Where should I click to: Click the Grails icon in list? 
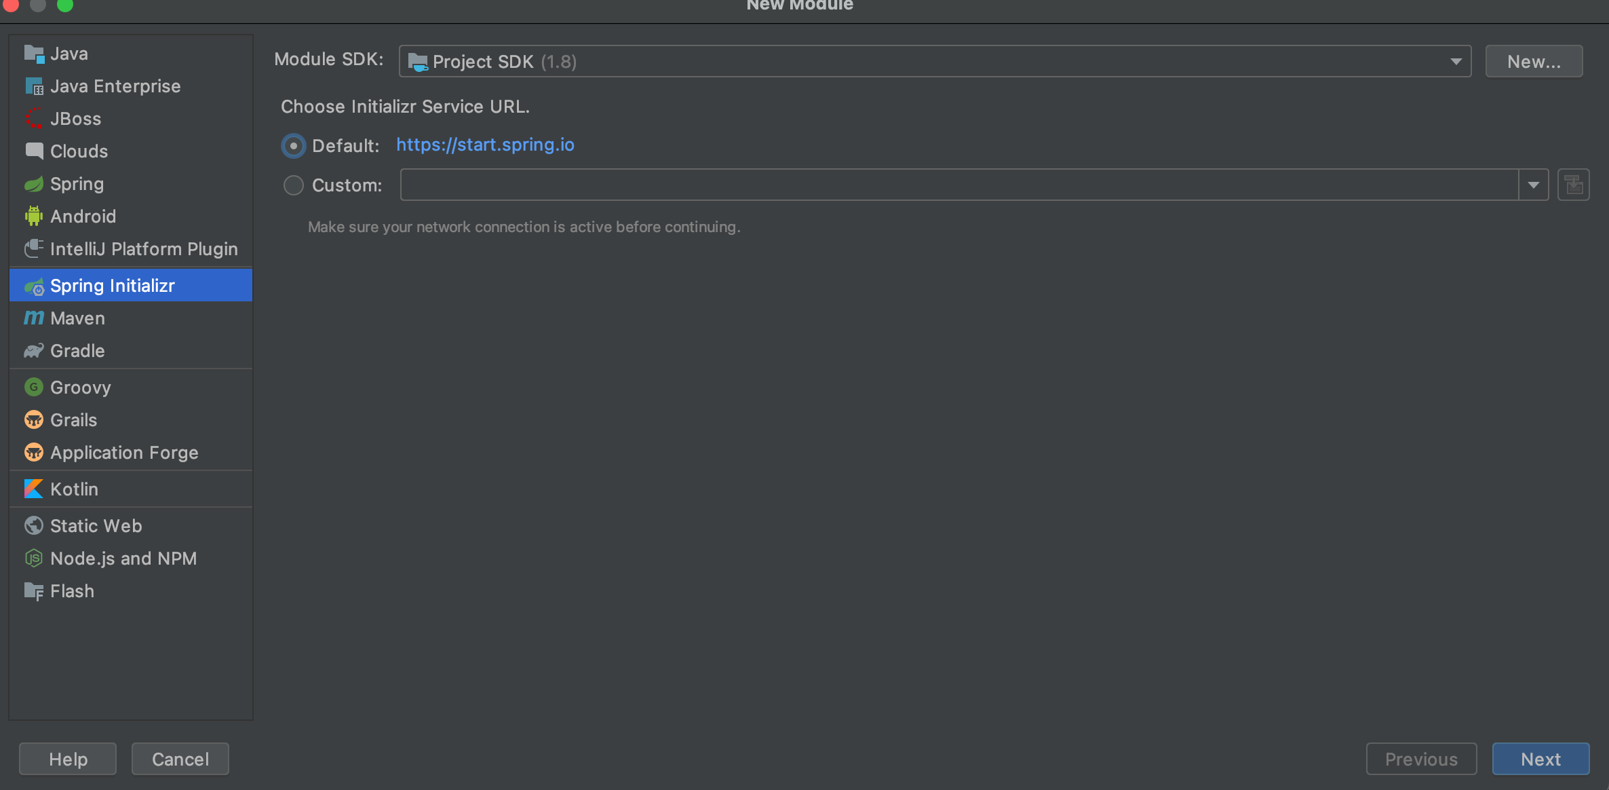coord(33,419)
